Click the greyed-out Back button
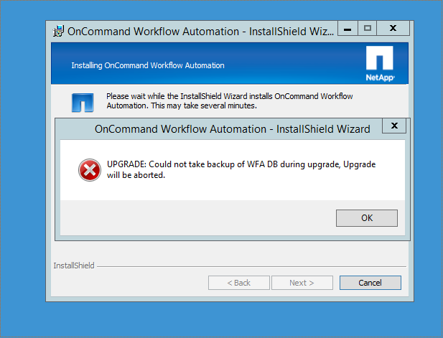Viewport: 443px width, 338px height. click(x=238, y=283)
